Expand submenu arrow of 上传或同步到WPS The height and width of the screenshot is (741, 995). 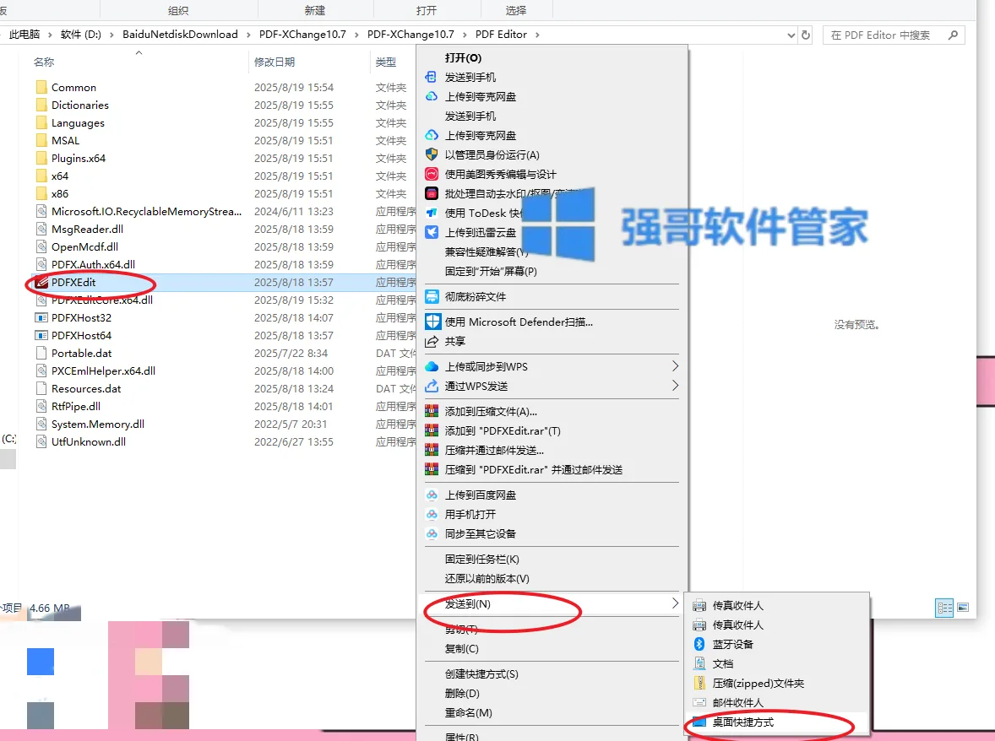675,365
